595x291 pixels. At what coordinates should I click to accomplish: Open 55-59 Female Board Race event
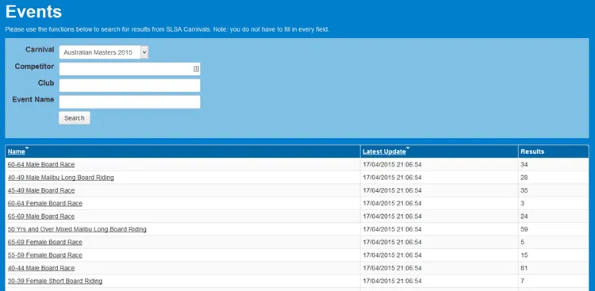pyautogui.click(x=44, y=255)
